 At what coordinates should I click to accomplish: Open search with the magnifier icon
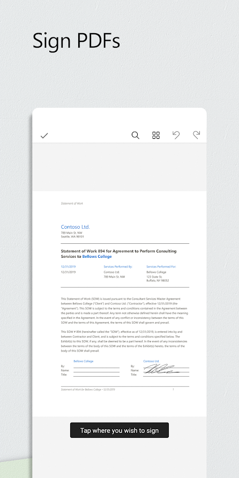click(136, 136)
